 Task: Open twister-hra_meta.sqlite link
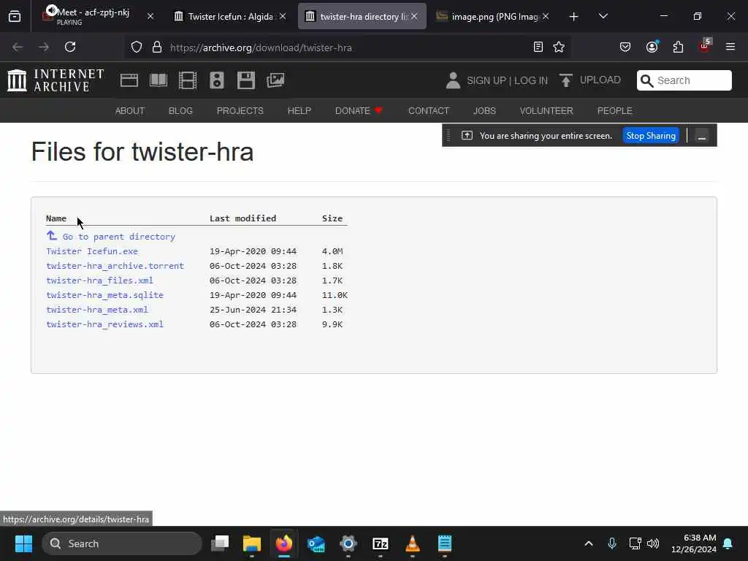tap(105, 295)
